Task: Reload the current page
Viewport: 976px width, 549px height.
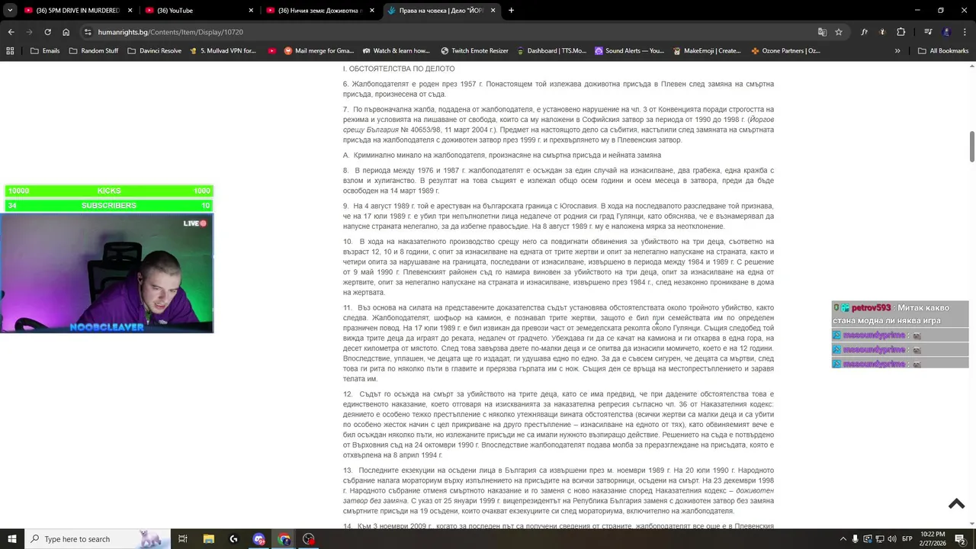Action: click(47, 32)
